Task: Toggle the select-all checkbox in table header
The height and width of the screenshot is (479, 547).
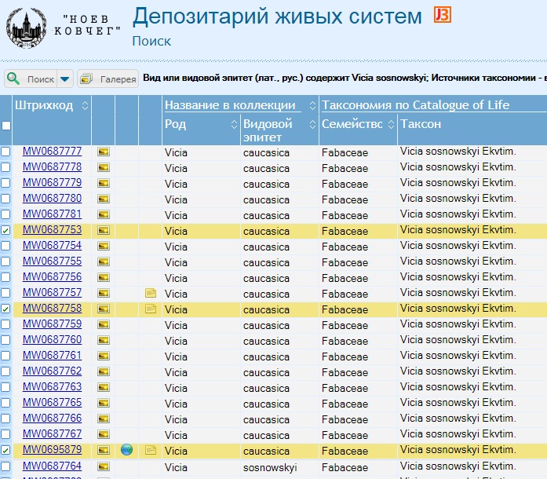Action: coord(6,125)
